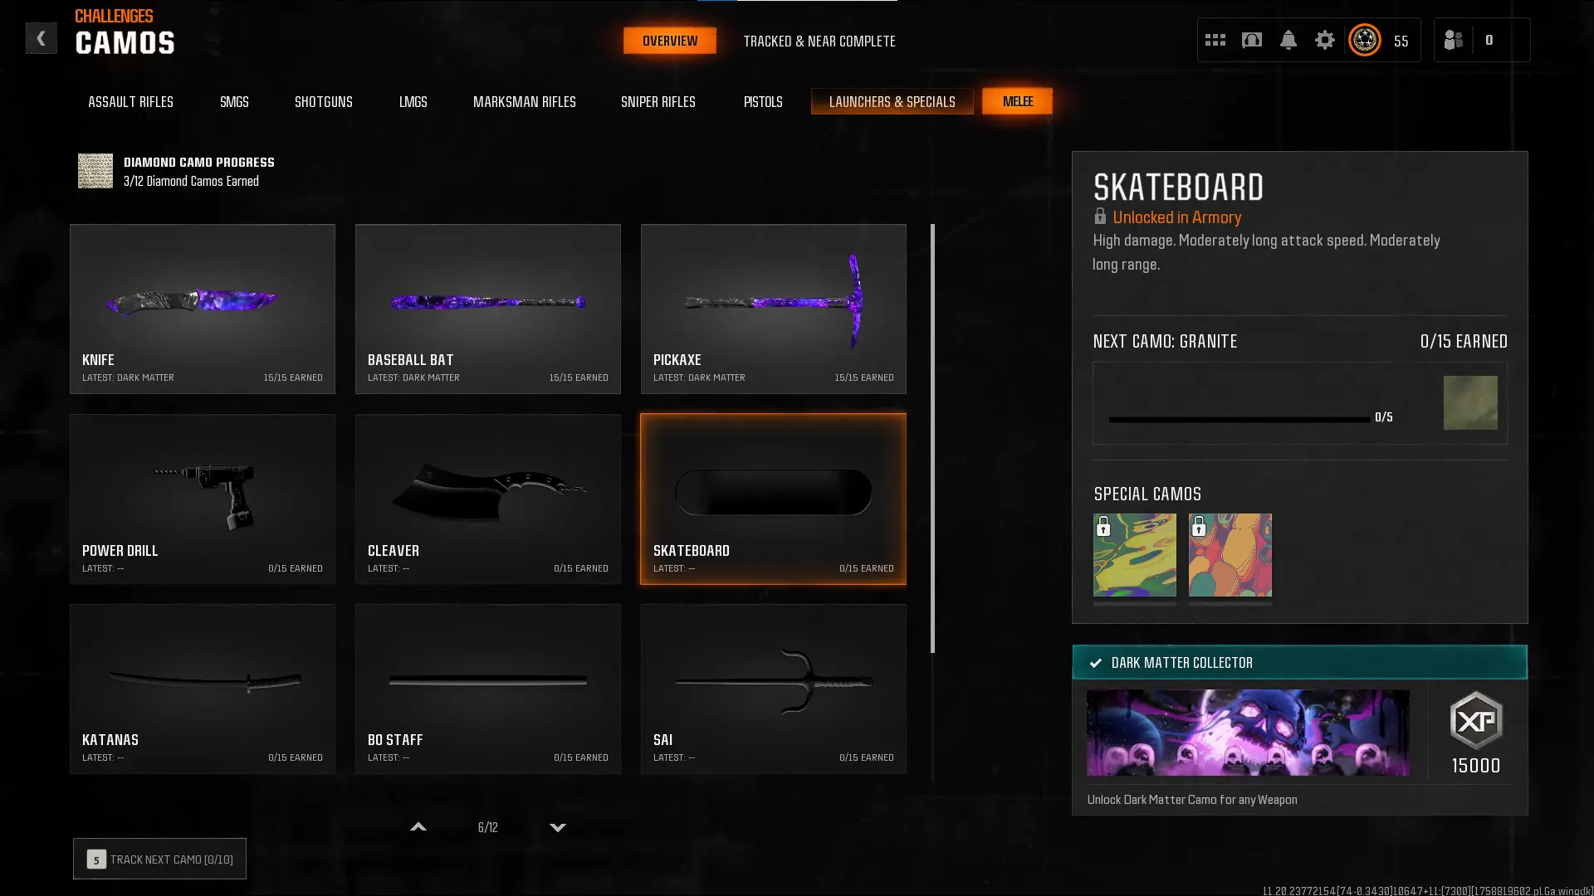Click the back arrow next to Camos
Screen dimensions: 1594x896
click(x=41, y=38)
